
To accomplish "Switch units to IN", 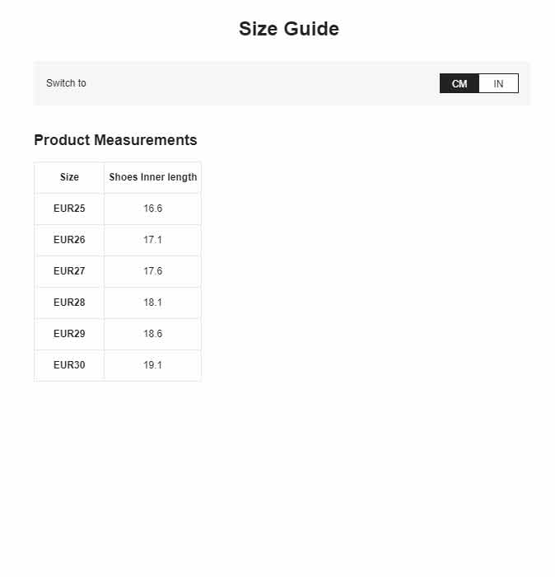I will click(x=498, y=83).
